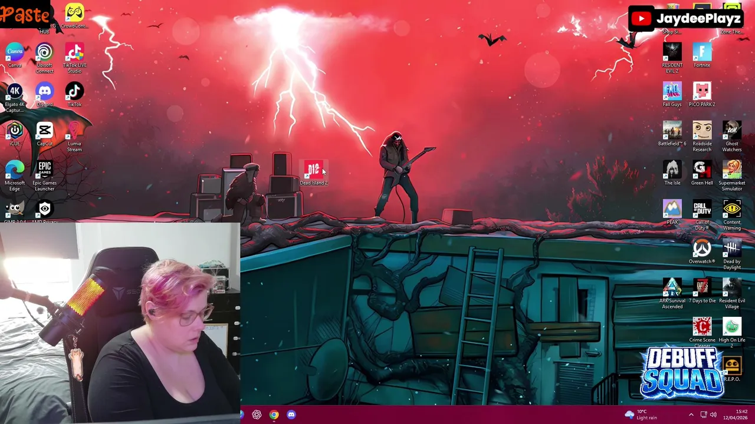This screenshot has height=424, width=755.
Task: Expand the hidden system tray icons
Action: point(691,415)
